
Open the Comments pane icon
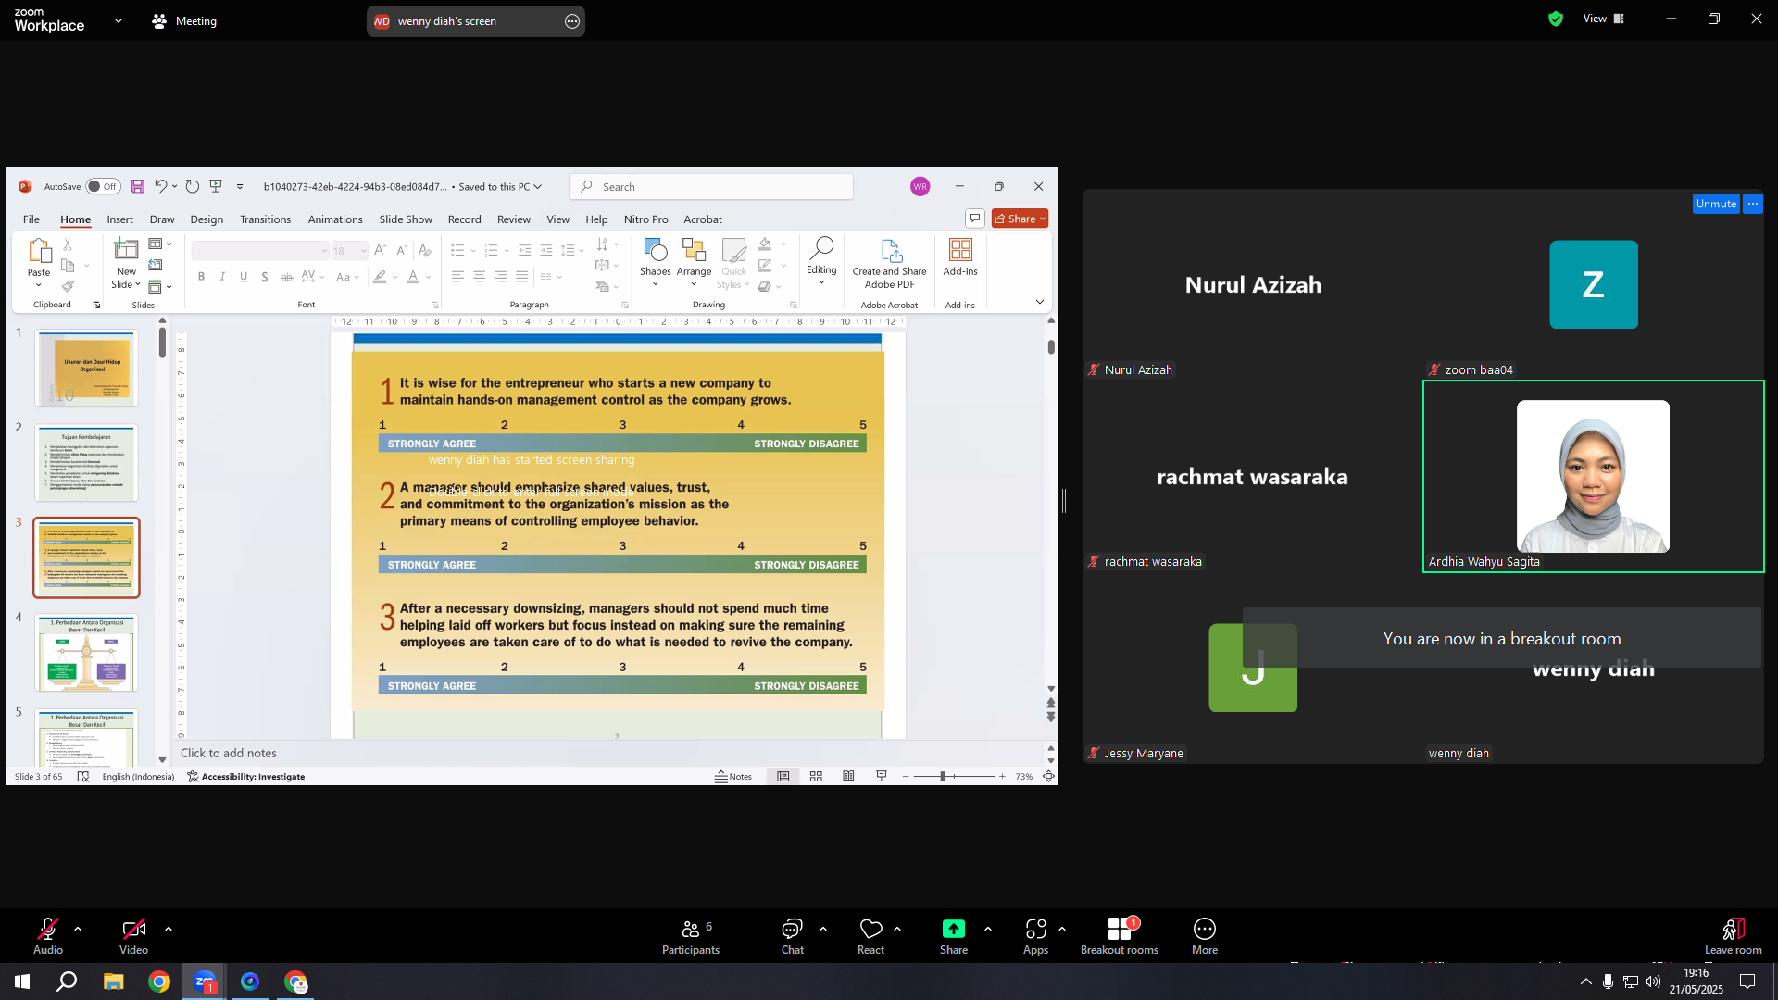[x=974, y=219]
